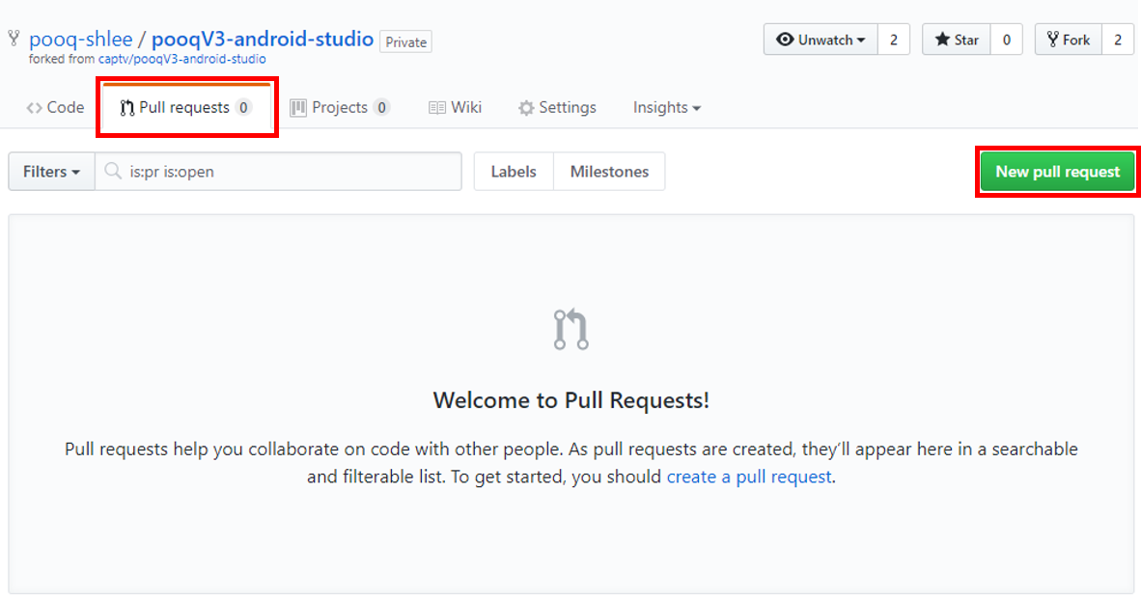View the forks count of 2
Image resolution: width=1141 pixels, height=600 pixels.
pos(1118,40)
